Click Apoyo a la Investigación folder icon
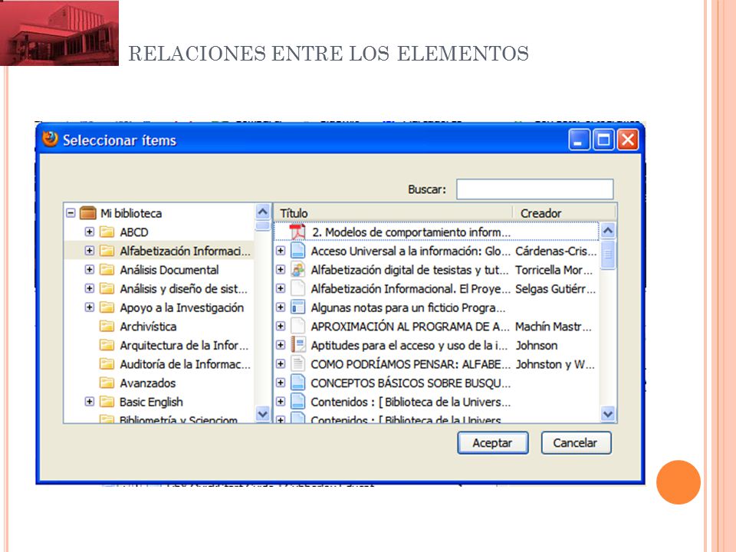Screen dimensions: 736x552 pyautogui.click(x=107, y=307)
